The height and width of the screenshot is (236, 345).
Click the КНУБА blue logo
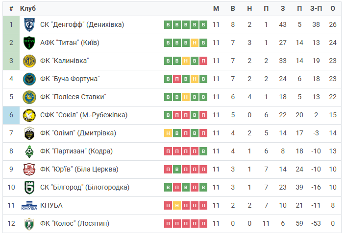tap(29, 206)
